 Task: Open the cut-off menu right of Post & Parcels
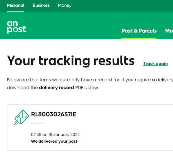(x=169, y=31)
